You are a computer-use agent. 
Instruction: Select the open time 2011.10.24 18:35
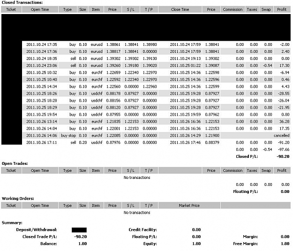pos(41,59)
